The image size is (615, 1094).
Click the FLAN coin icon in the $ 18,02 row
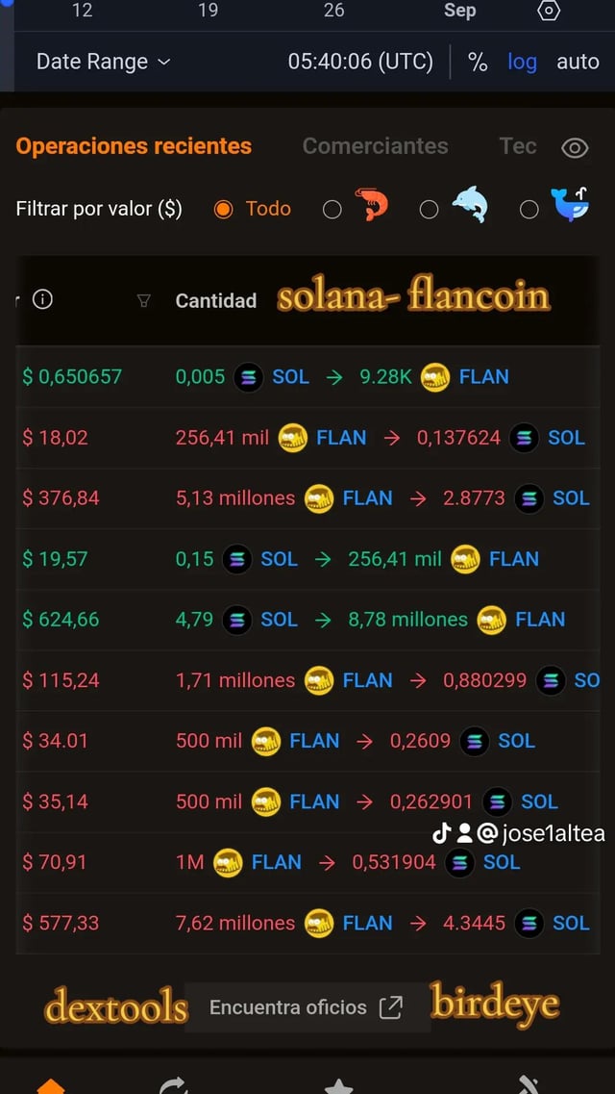[x=293, y=438]
